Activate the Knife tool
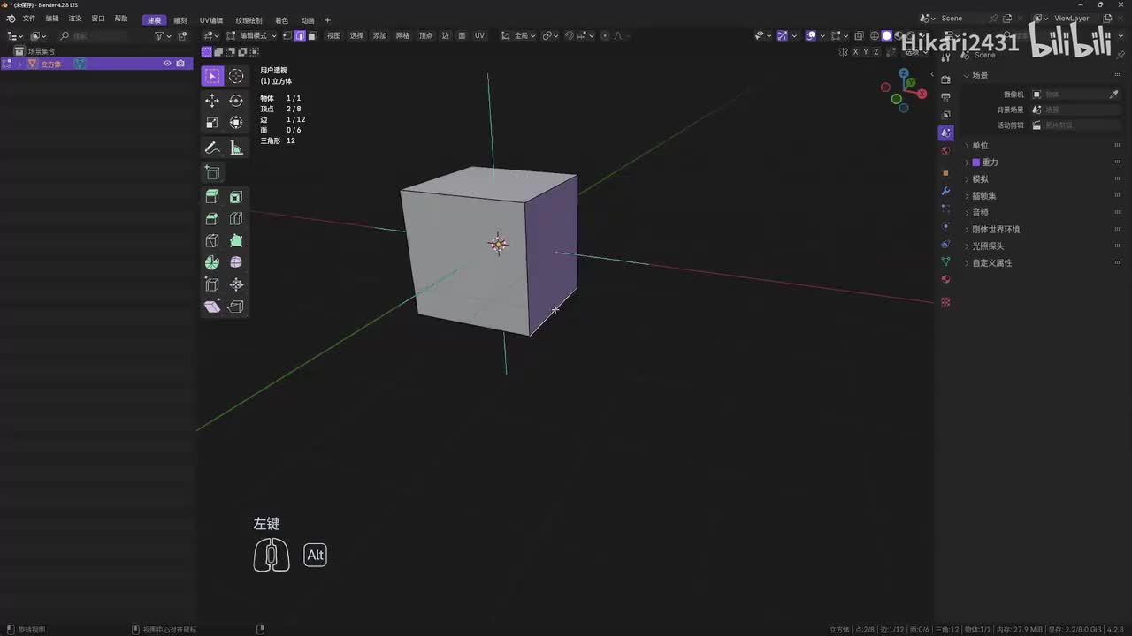The image size is (1132, 636). click(212, 240)
